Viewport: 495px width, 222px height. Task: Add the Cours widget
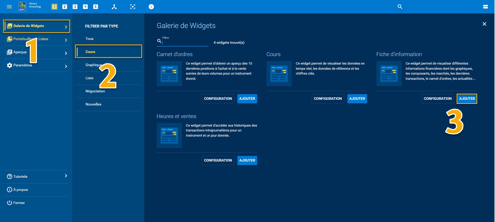pos(357,99)
